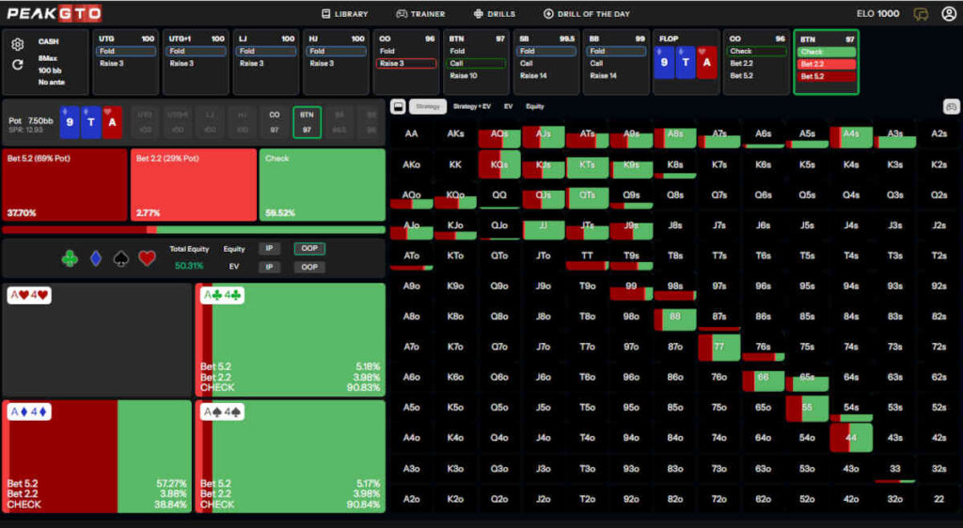Open the game settings gear icon
The height and width of the screenshot is (528, 963).
pyautogui.click(x=17, y=44)
